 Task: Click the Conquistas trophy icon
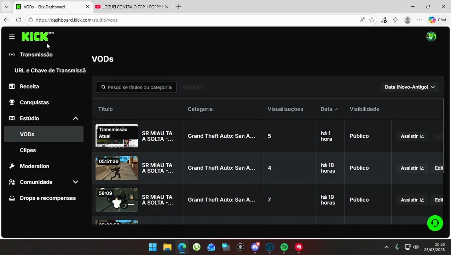(x=12, y=102)
